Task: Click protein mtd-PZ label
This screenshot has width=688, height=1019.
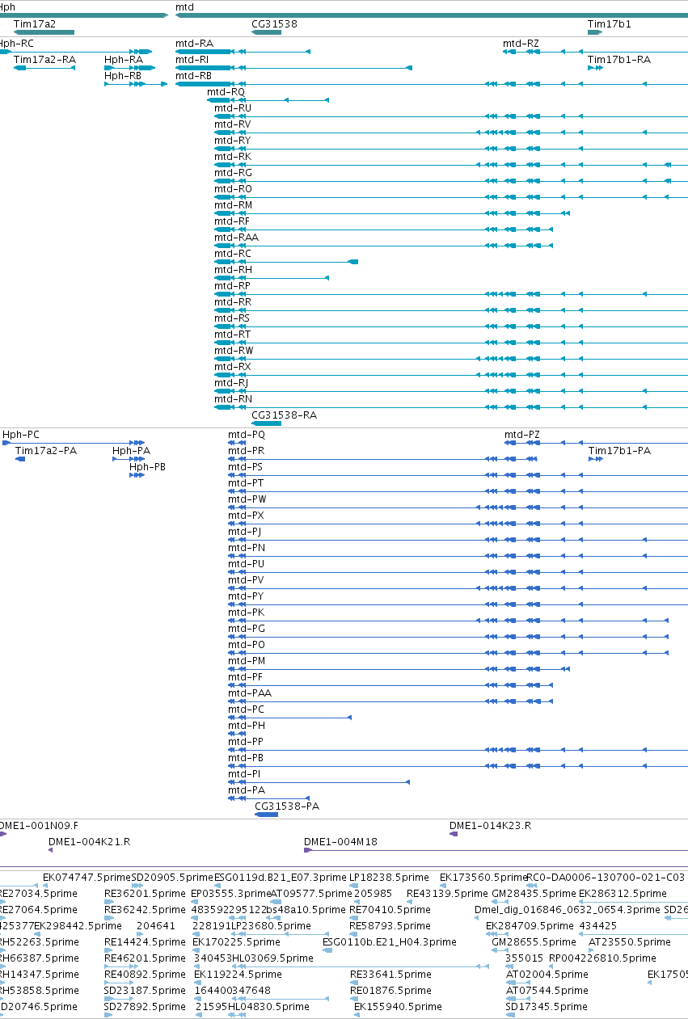Action: pyautogui.click(x=522, y=435)
